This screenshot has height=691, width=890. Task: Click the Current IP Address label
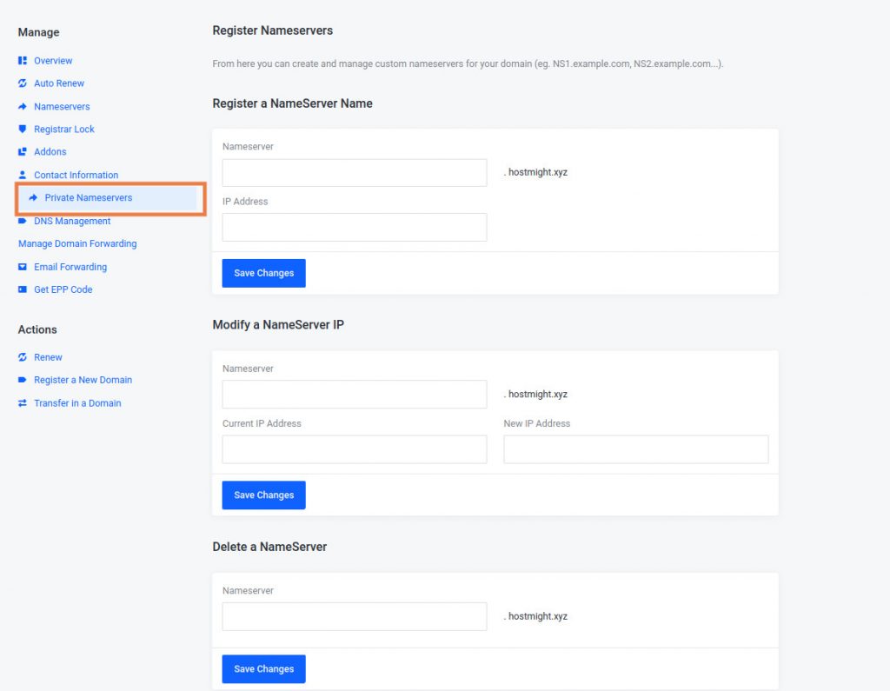click(x=262, y=423)
